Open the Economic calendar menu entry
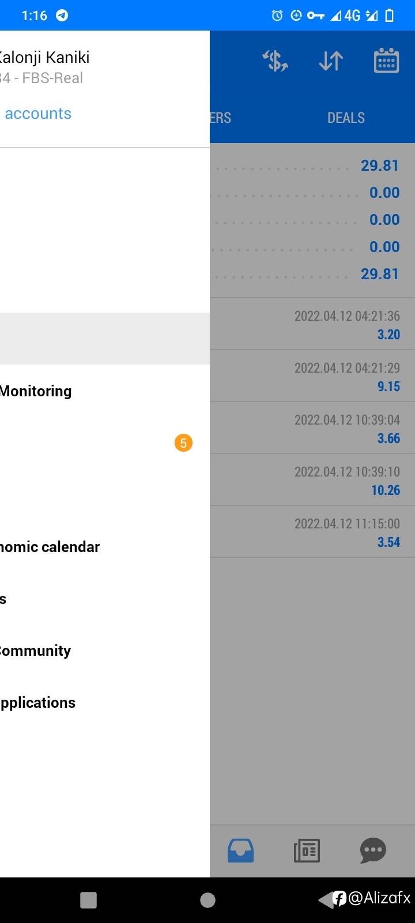Screen dimensions: 415x923 coord(50,547)
